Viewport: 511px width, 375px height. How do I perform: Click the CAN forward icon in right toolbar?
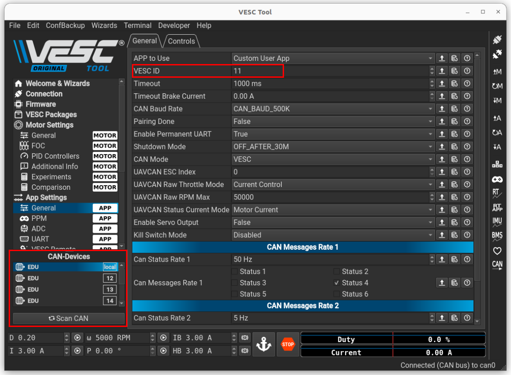point(497,265)
